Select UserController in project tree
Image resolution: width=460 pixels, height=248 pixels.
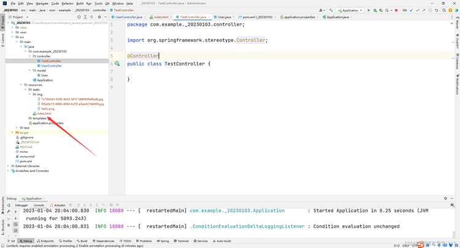pos(52,66)
